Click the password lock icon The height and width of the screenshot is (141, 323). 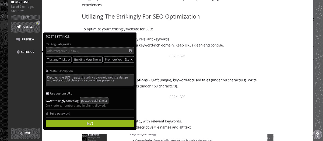tap(47, 114)
